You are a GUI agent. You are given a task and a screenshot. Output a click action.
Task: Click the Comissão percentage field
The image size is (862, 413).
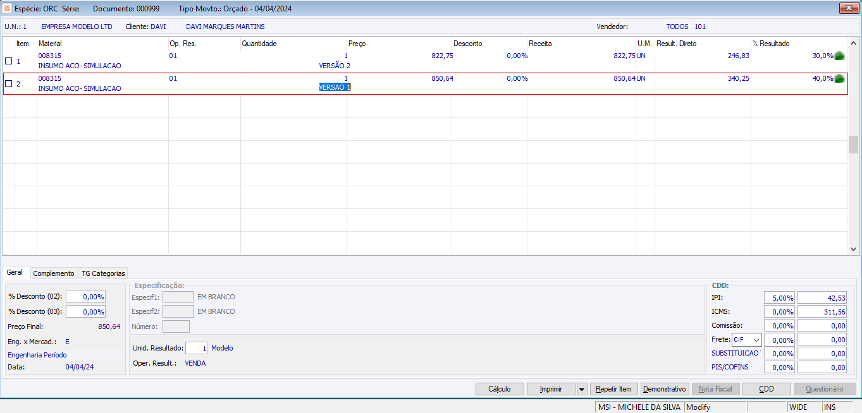(x=780, y=326)
